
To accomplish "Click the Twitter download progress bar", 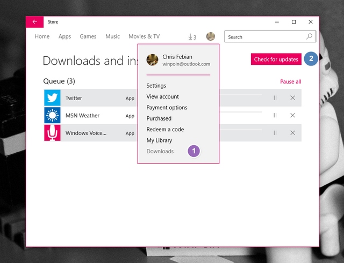I will click(241, 94).
